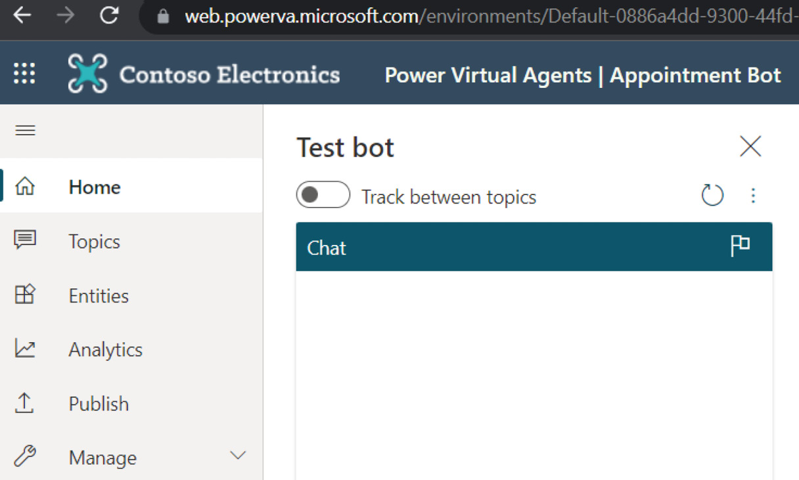The height and width of the screenshot is (480, 799).
Task: Click the Contoso Electronics drone logo
Action: pos(87,73)
